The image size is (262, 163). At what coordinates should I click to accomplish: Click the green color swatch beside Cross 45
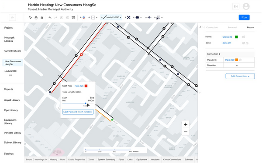(236, 37)
